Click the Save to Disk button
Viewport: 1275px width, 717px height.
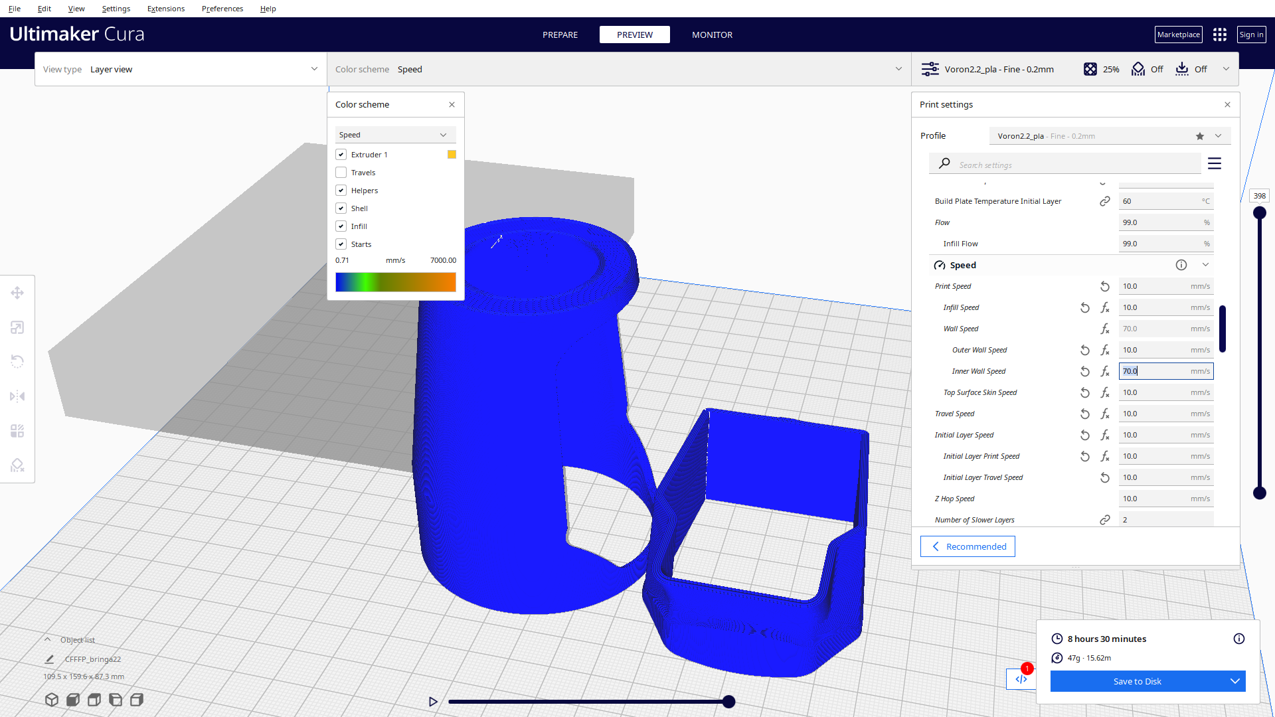[1137, 681]
